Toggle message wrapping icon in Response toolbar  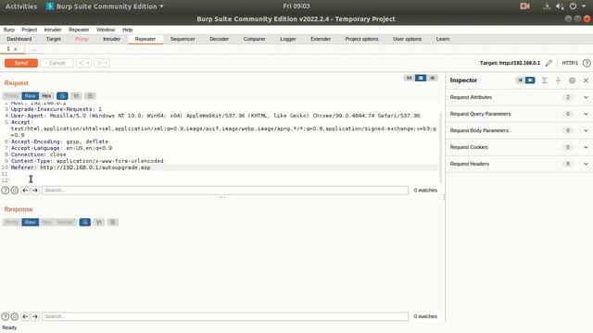pos(85,222)
